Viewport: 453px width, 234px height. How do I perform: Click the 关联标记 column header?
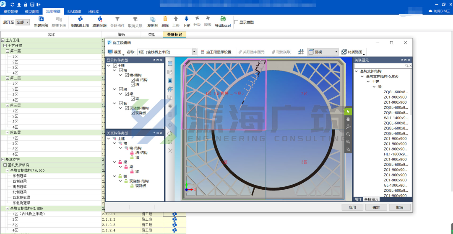click(174, 35)
